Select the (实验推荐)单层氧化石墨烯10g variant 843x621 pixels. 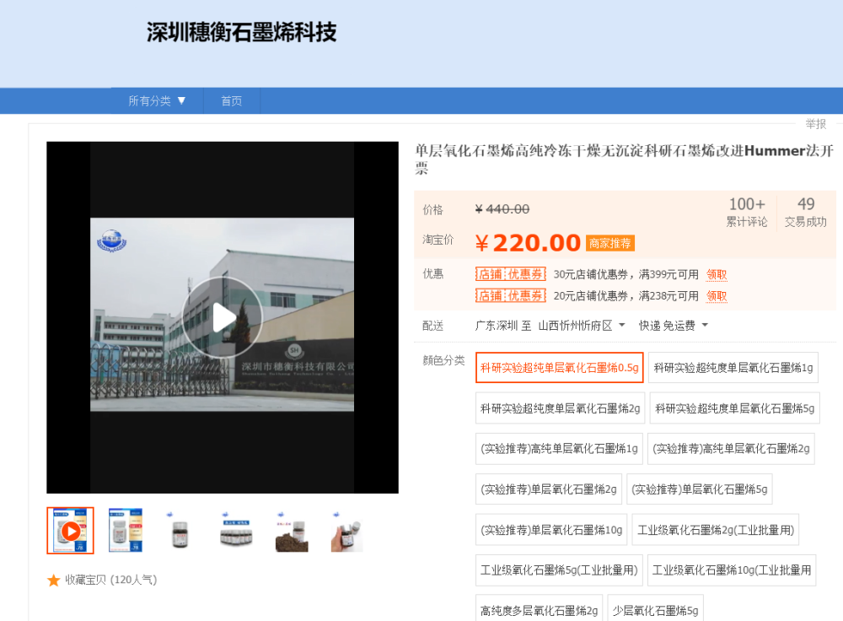pos(549,530)
